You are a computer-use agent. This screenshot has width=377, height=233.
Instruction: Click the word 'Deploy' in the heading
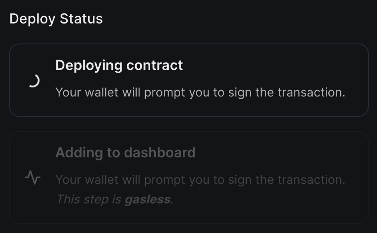pos(32,19)
